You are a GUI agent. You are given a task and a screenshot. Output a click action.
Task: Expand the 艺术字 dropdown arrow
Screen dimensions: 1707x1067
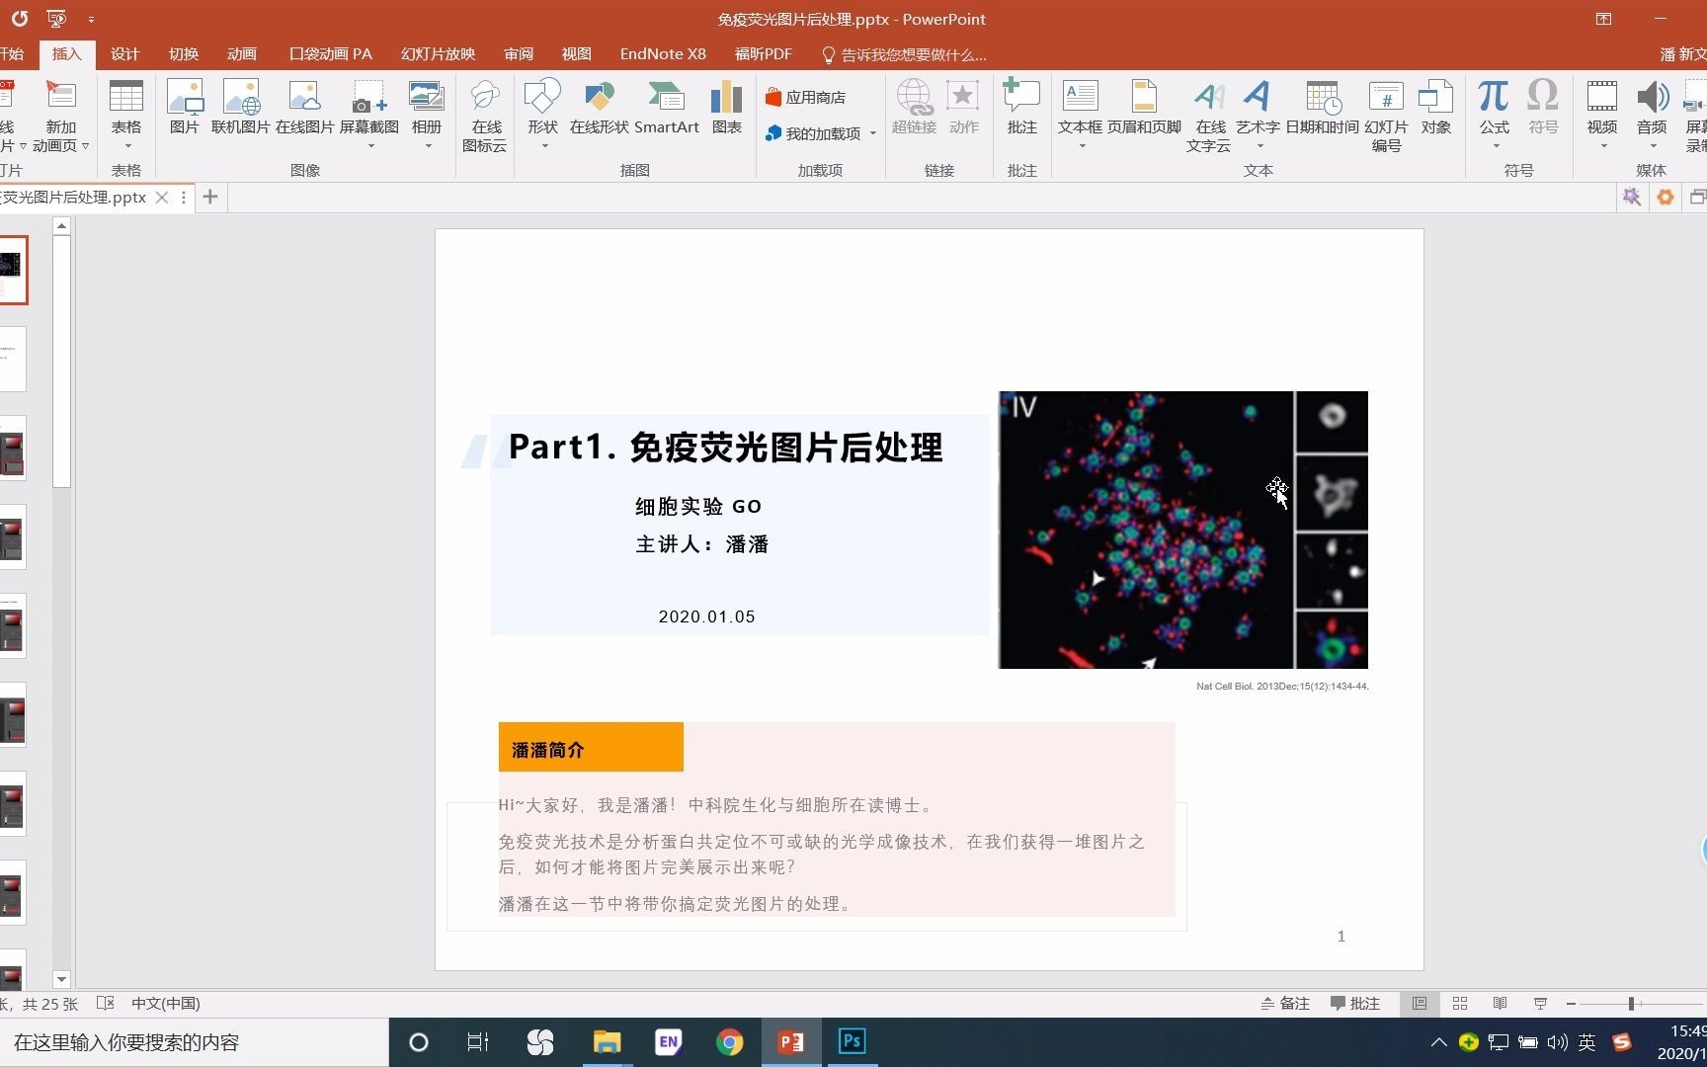point(1260,146)
